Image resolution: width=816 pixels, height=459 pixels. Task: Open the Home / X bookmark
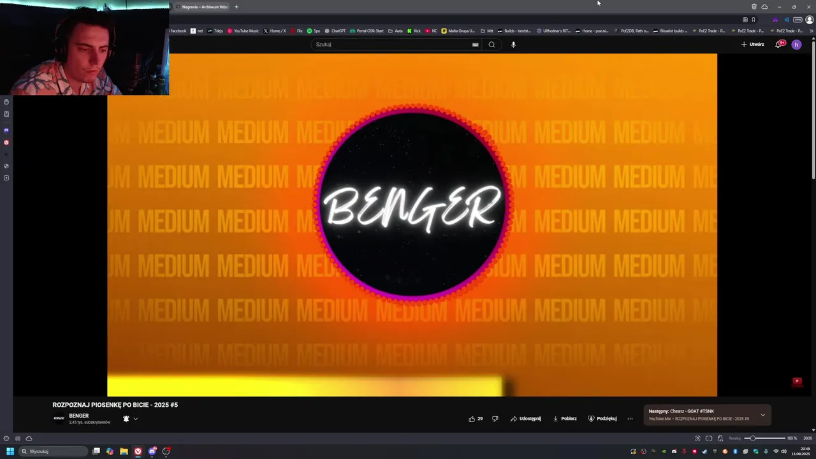(274, 31)
